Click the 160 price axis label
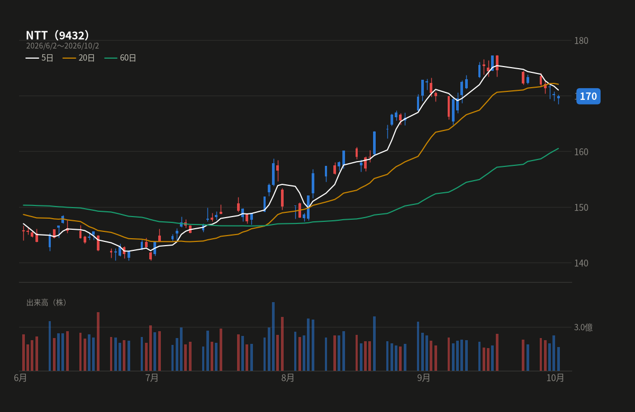The image size is (635, 412). (582, 152)
